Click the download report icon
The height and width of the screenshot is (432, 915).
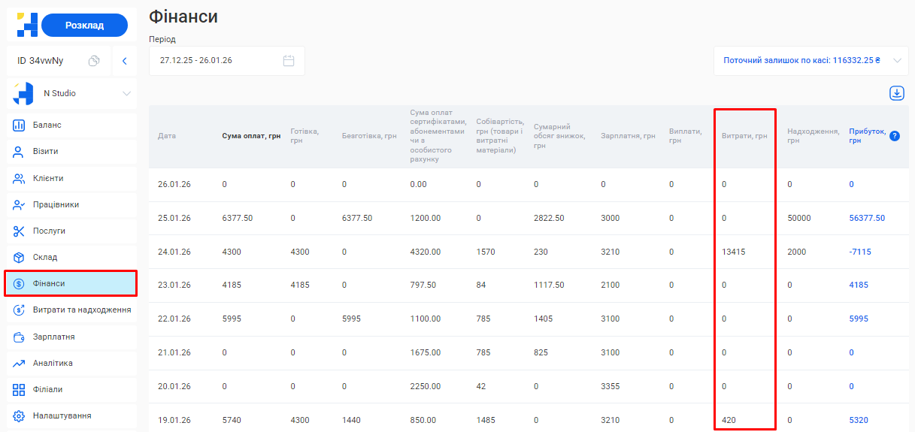click(896, 93)
